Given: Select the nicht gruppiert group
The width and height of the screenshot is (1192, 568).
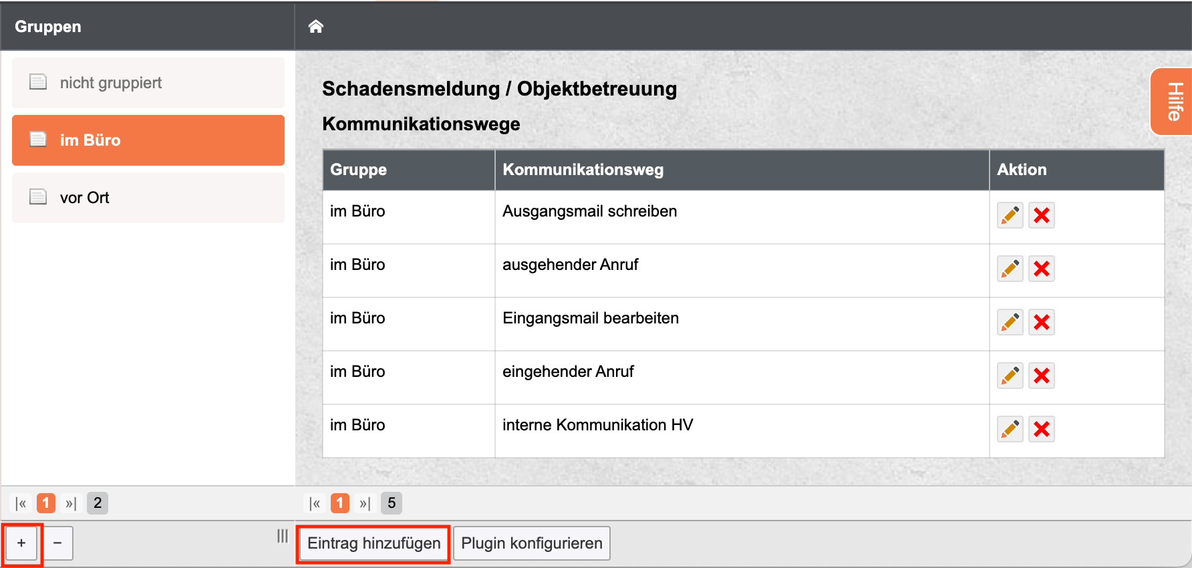Looking at the screenshot, I should [x=148, y=83].
